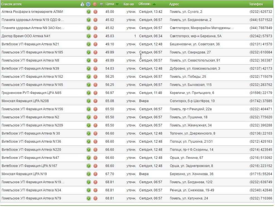Screen dimensions: 275x207
Task: Sort by Обновл. using the up arrow
Action: pos(154,4)
